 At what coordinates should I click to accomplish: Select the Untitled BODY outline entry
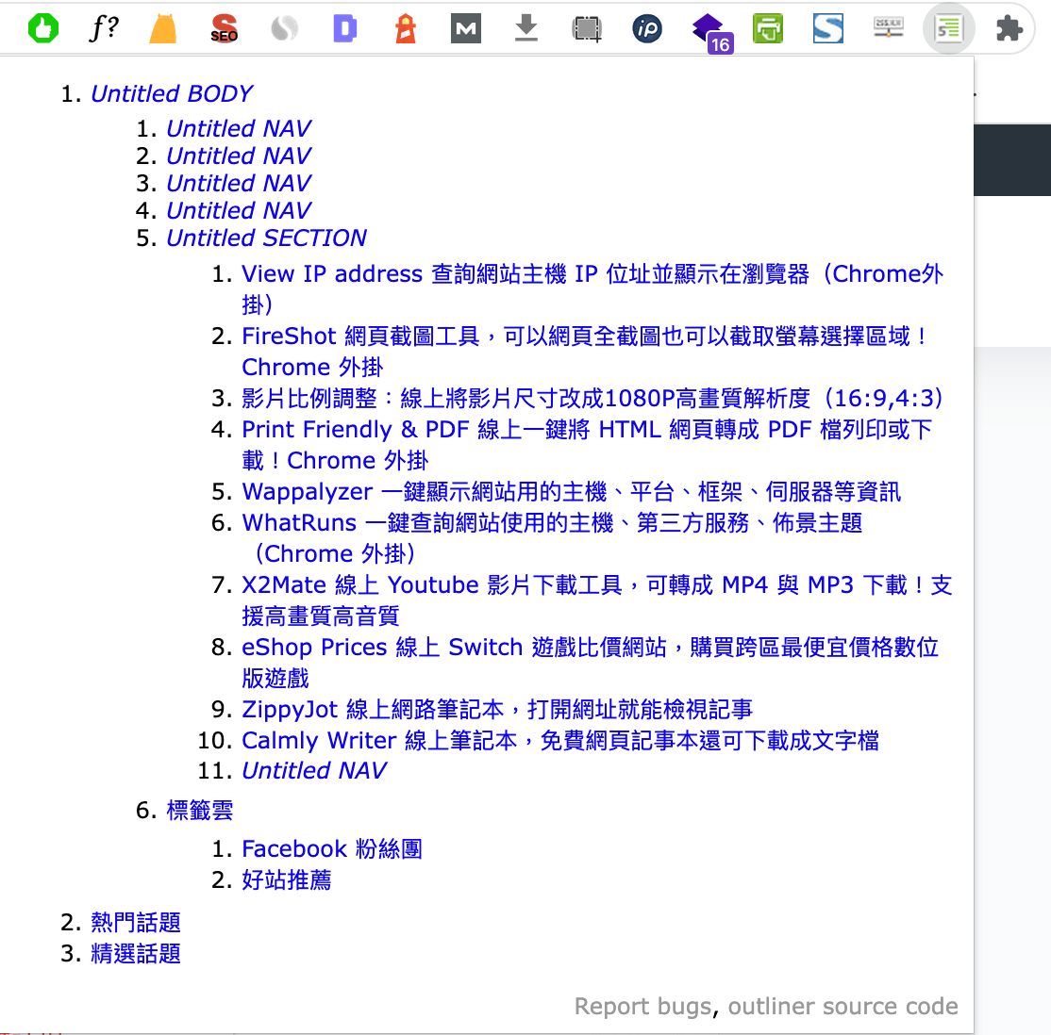(x=172, y=93)
